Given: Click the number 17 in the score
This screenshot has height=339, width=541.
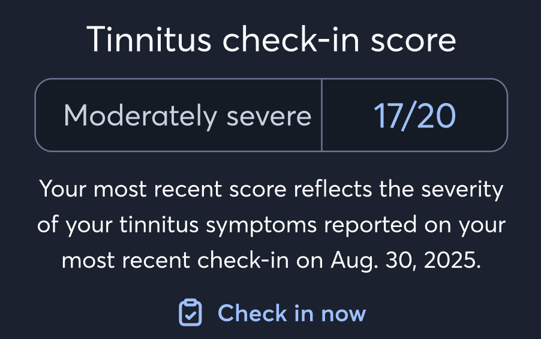Looking at the screenshot, I should pyautogui.click(x=387, y=116).
